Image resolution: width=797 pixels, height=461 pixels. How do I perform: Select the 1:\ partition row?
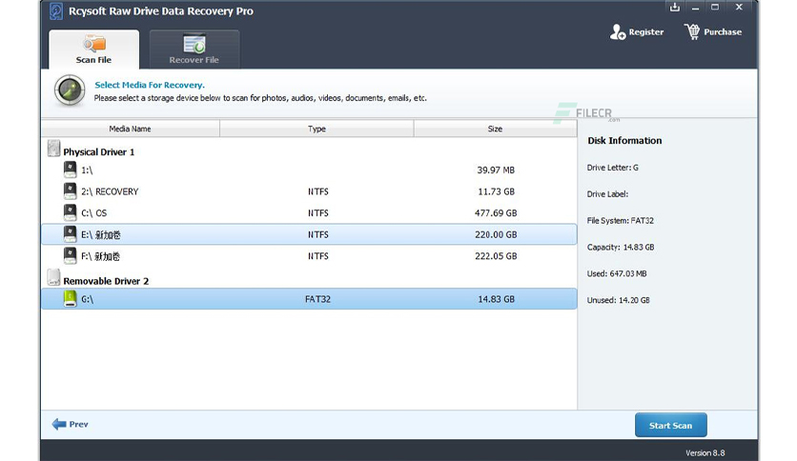[309, 170]
